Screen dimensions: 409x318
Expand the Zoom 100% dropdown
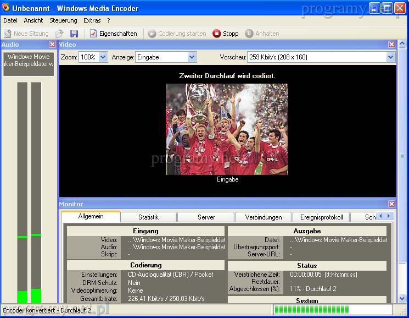click(x=103, y=57)
